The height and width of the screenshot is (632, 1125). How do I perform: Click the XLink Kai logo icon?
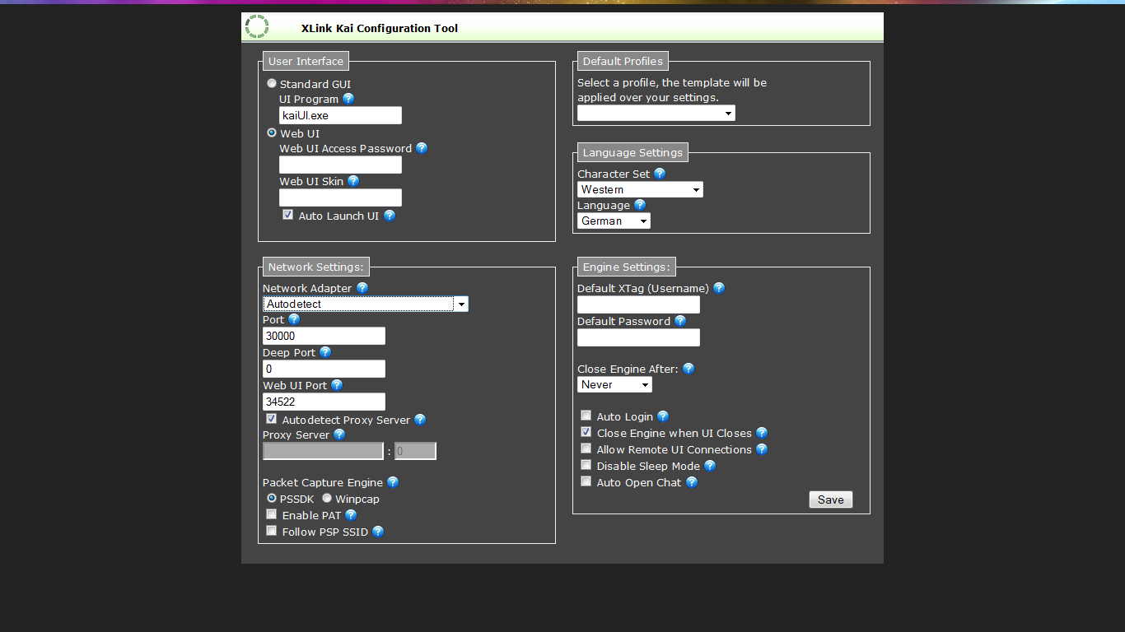click(257, 26)
